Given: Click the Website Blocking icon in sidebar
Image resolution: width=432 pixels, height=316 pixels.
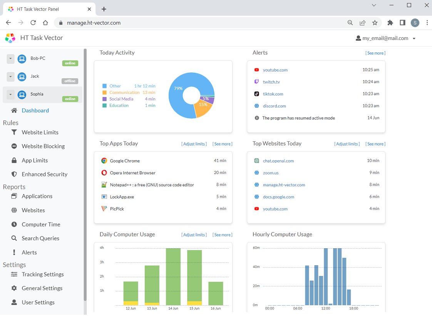Looking at the screenshot, I should click(x=14, y=146).
